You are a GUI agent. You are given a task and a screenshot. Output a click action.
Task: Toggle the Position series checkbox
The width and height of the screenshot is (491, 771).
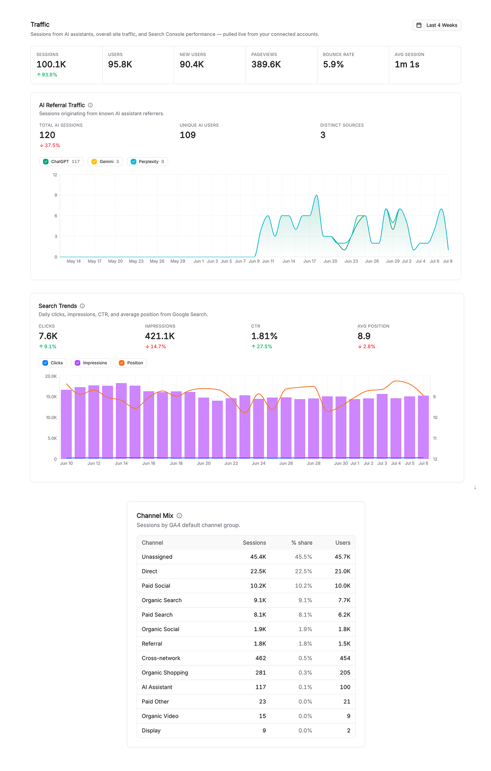(x=122, y=363)
